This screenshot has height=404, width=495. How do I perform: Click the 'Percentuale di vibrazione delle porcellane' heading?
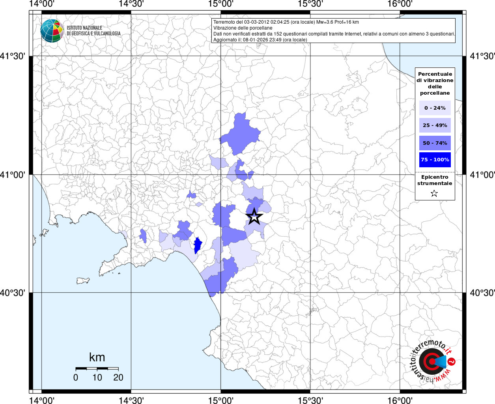point(435,83)
